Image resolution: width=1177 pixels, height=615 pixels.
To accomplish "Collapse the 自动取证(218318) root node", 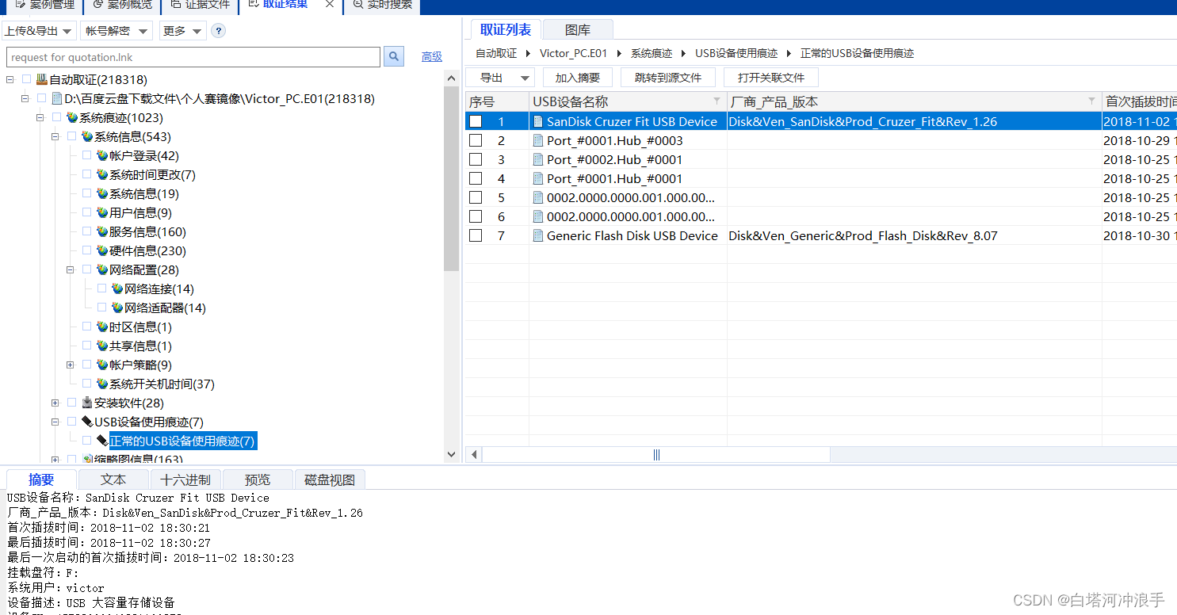I will (10, 79).
